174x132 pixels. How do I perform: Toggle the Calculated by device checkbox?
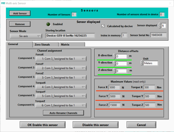(x=103, y=26)
